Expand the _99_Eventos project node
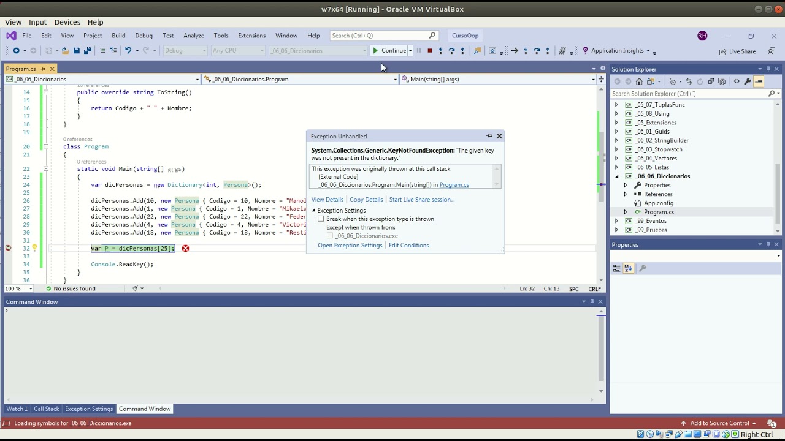Screen dimensions: 785x441 (616, 221)
